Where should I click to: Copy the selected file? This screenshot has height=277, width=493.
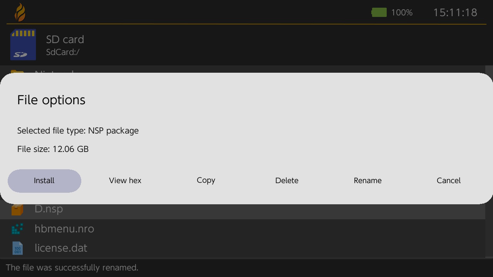(x=206, y=181)
